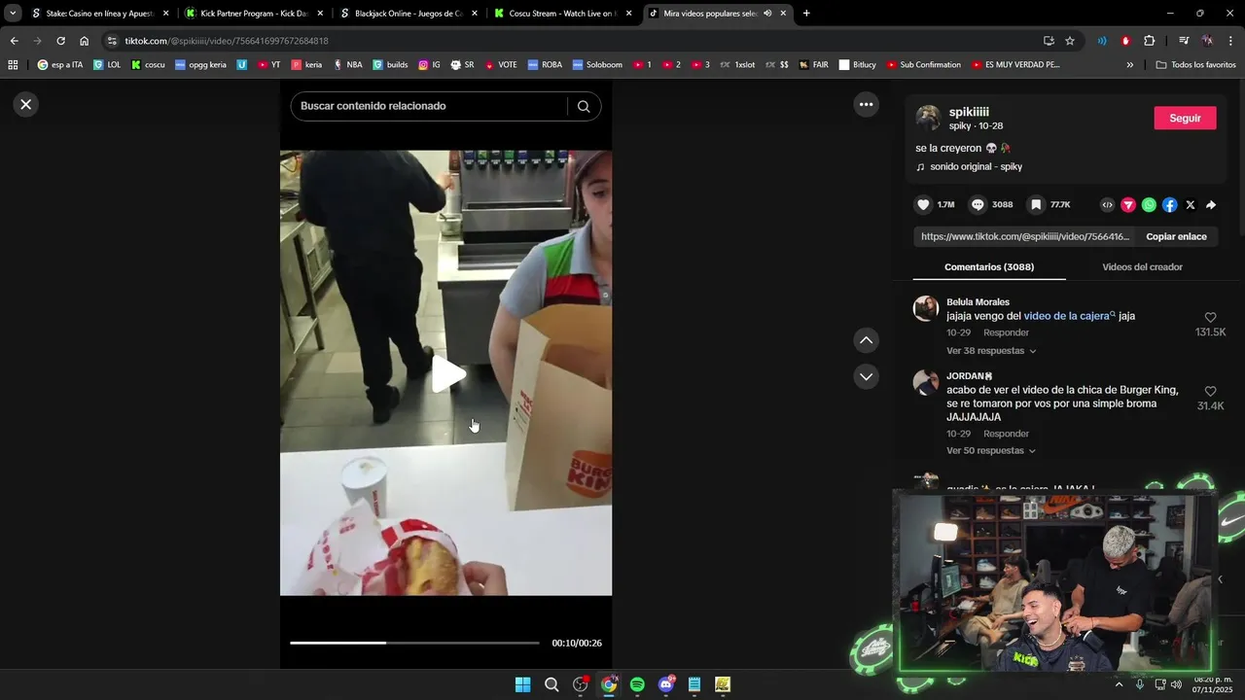Open the 'Sub Confirmation' bookmark
The height and width of the screenshot is (700, 1245).
coord(922,64)
